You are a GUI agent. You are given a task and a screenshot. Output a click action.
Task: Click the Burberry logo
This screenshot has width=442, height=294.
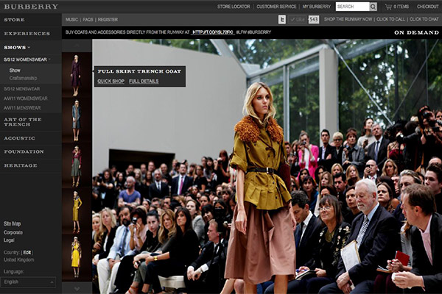point(31,7)
